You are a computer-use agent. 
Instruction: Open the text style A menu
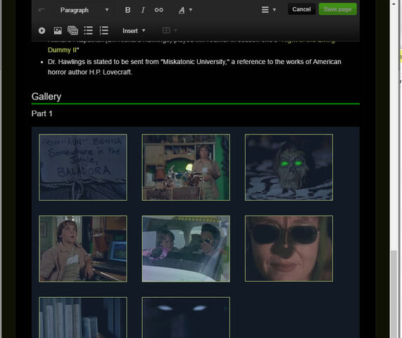coord(185,10)
